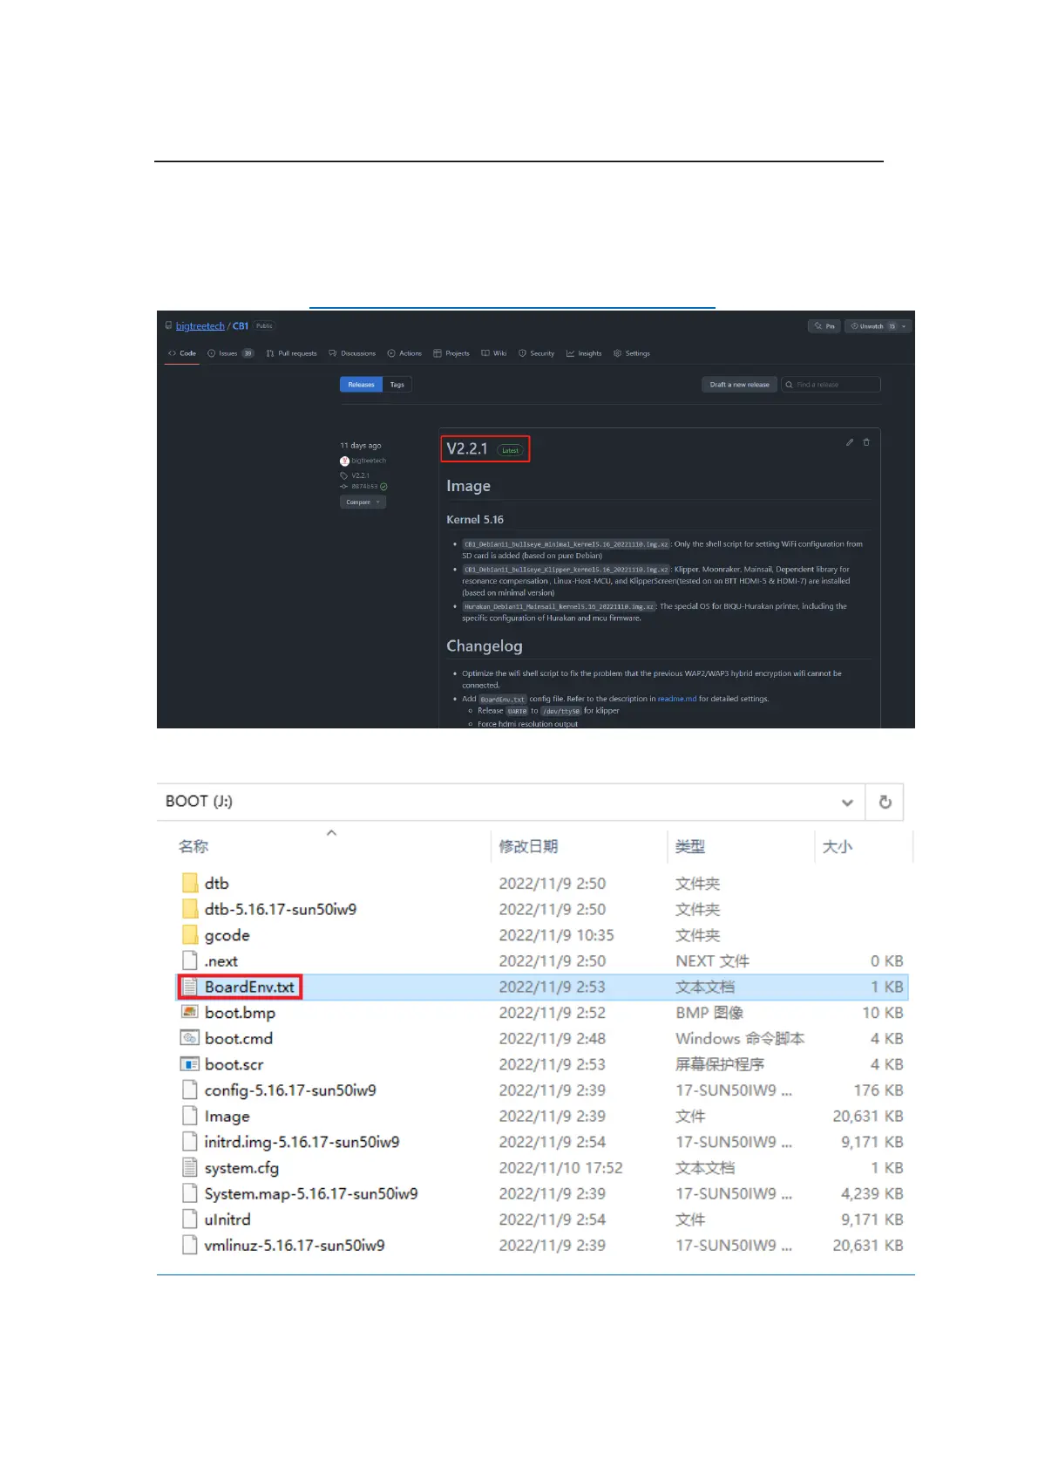Click the refresh button in address bar
The height and width of the screenshot is (1469, 1038).
click(x=885, y=803)
